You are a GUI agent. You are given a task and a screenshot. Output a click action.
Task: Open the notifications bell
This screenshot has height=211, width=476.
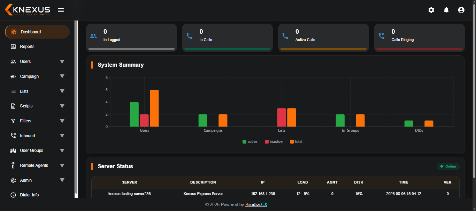point(446,10)
